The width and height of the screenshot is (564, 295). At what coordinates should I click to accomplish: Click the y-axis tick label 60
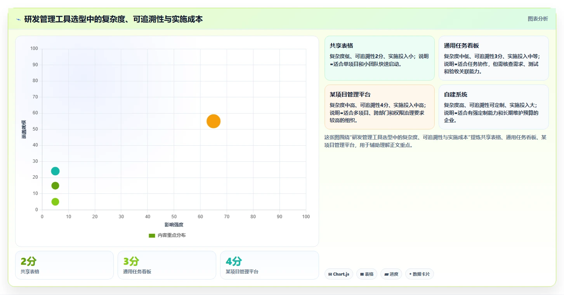tap(35, 113)
